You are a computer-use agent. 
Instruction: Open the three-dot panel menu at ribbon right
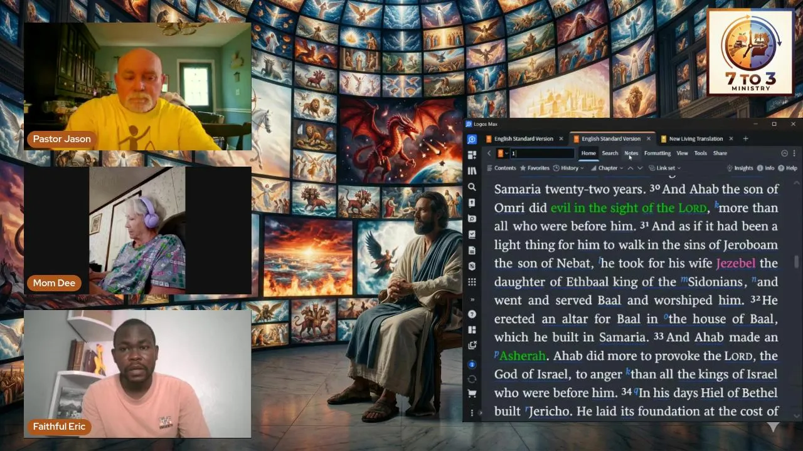click(x=794, y=153)
